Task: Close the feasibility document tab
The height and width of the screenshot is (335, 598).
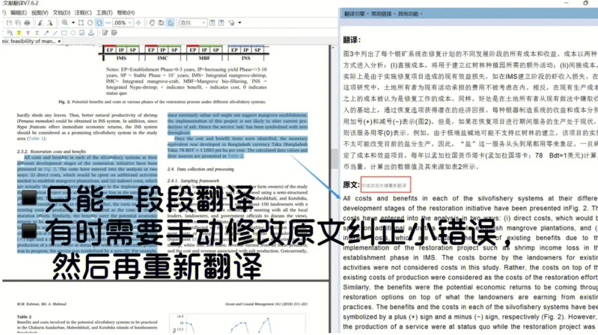Action: point(59,41)
